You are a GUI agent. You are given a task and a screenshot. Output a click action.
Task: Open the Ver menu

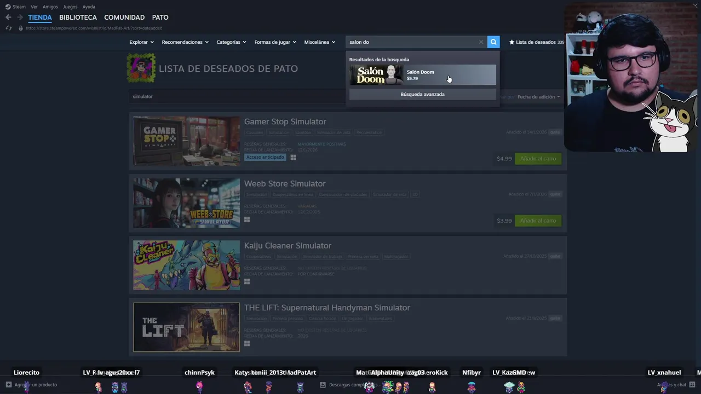coord(34,7)
